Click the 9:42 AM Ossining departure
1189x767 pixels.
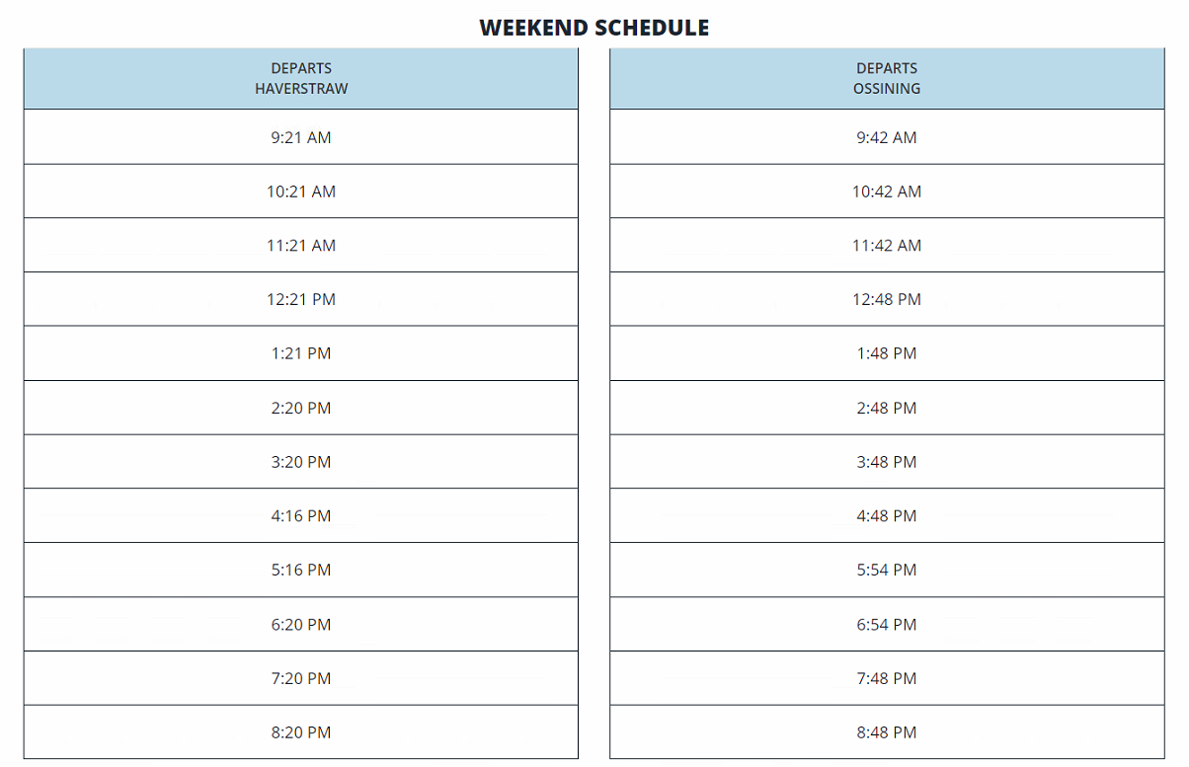pyautogui.click(x=887, y=137)
